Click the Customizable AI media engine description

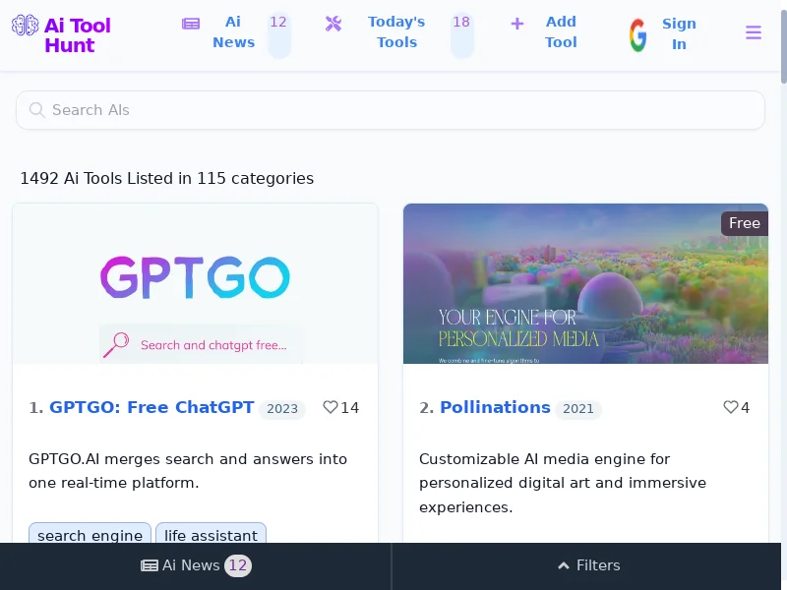click(x=563, y=483)
